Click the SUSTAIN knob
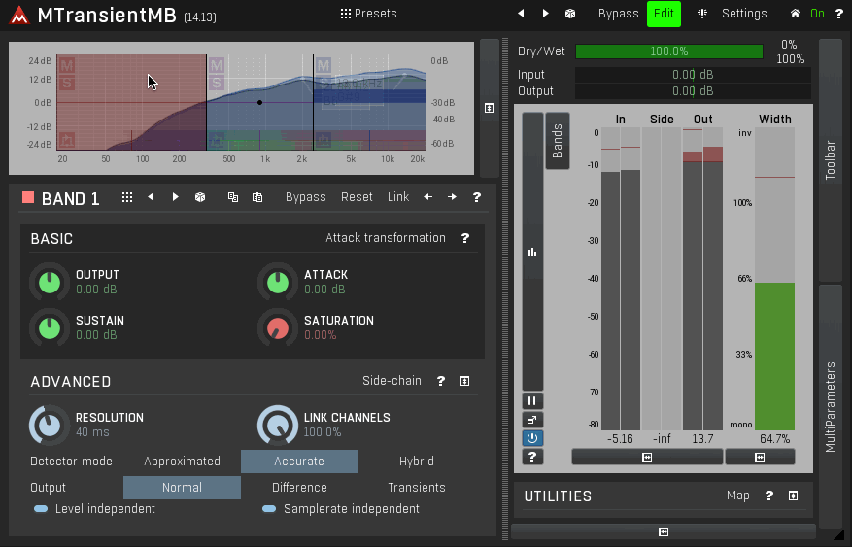The image size is (852, 547). (50, 327)
